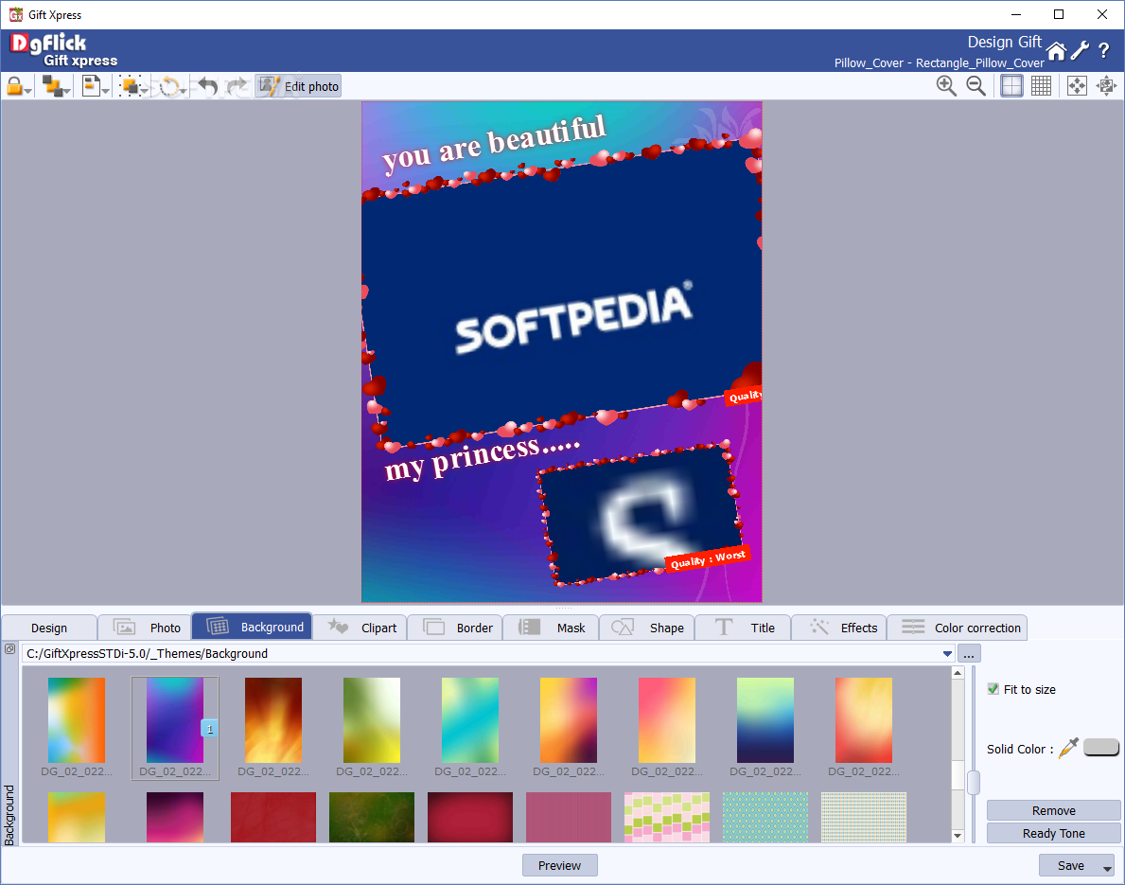Image resolution: width=1125 pixels, height=885 pixels.
Task: Select the purple-blue background thumbnail marked 1
Action: (175, 720)
